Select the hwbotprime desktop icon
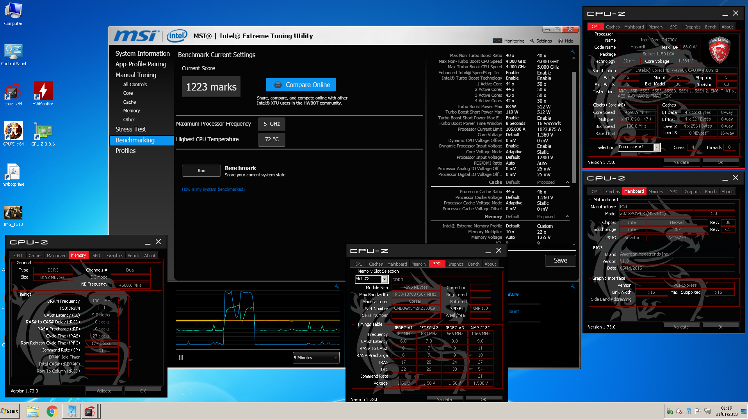This screenshot has height=419, width=748. tap(13, 175)
